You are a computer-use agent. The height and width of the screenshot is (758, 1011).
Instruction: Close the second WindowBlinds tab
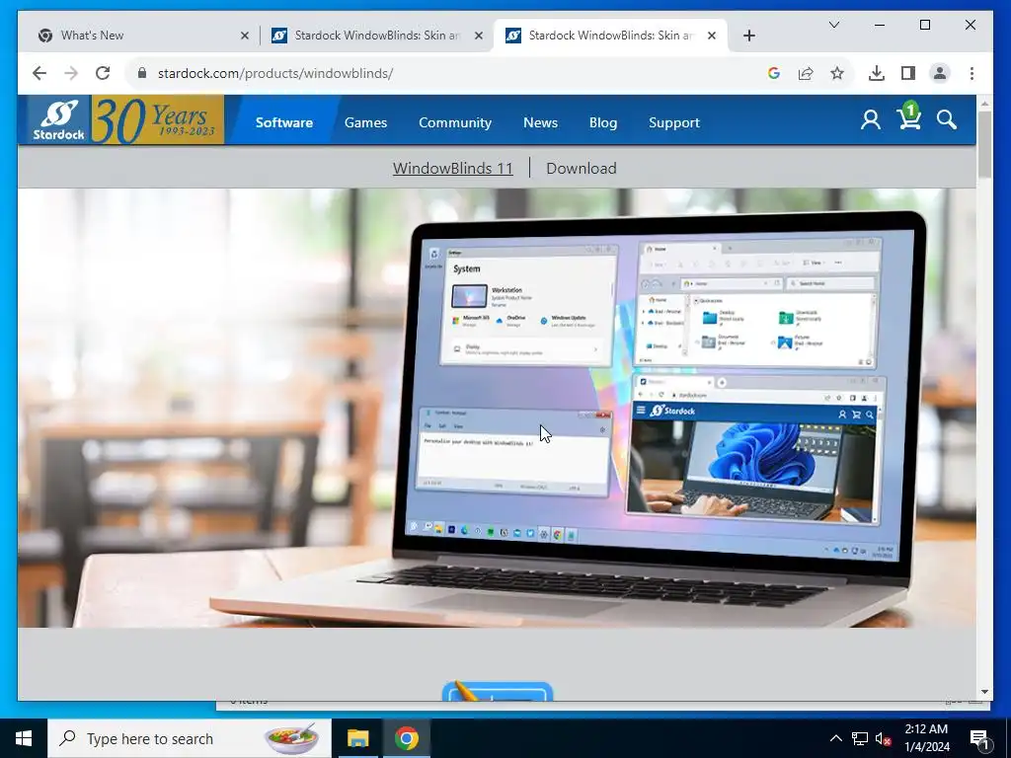coord(479,36)
